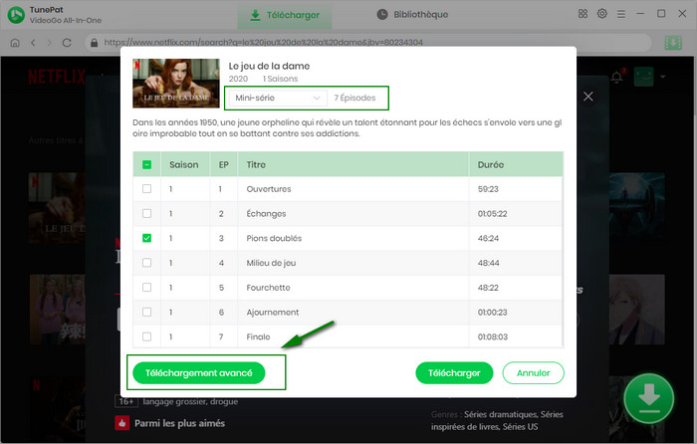
Task: Navigate back with the left arrow
Action: [33, 43]
